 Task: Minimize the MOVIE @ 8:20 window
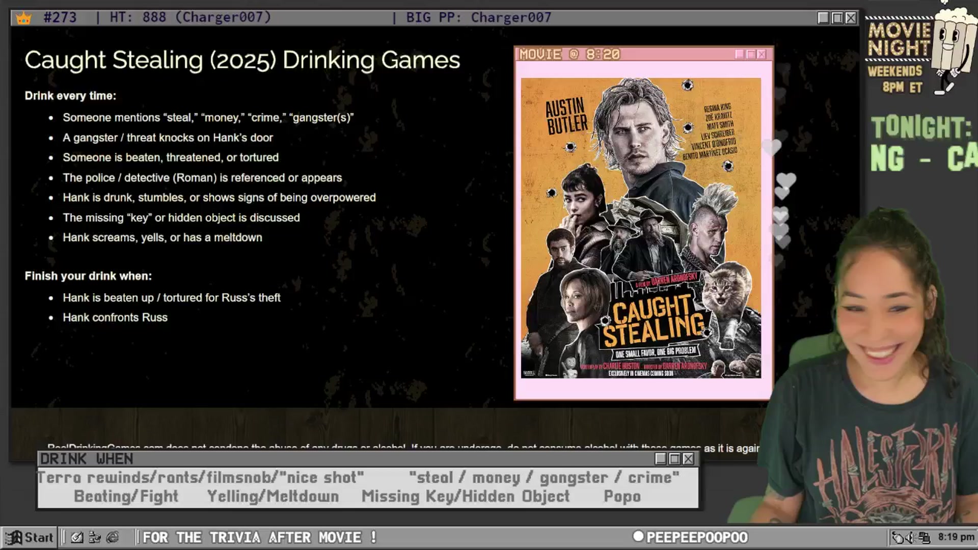[x=740, y=54]
